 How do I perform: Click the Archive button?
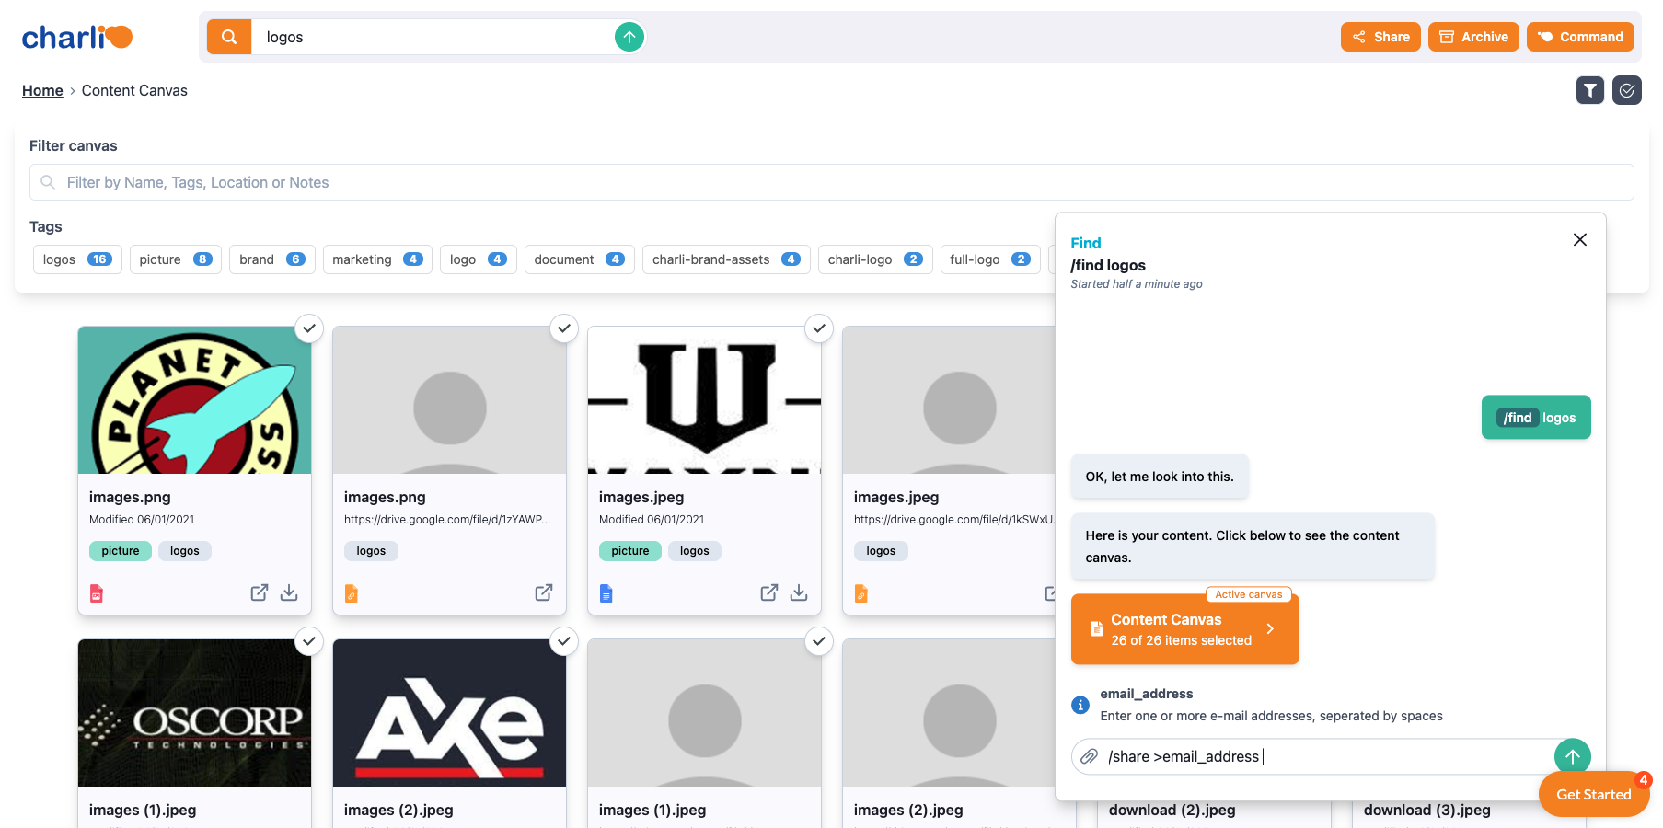click(x=1473, y=37)
